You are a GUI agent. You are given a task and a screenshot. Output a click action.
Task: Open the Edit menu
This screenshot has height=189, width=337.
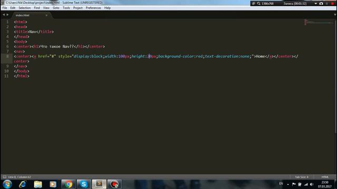(13, 8)
